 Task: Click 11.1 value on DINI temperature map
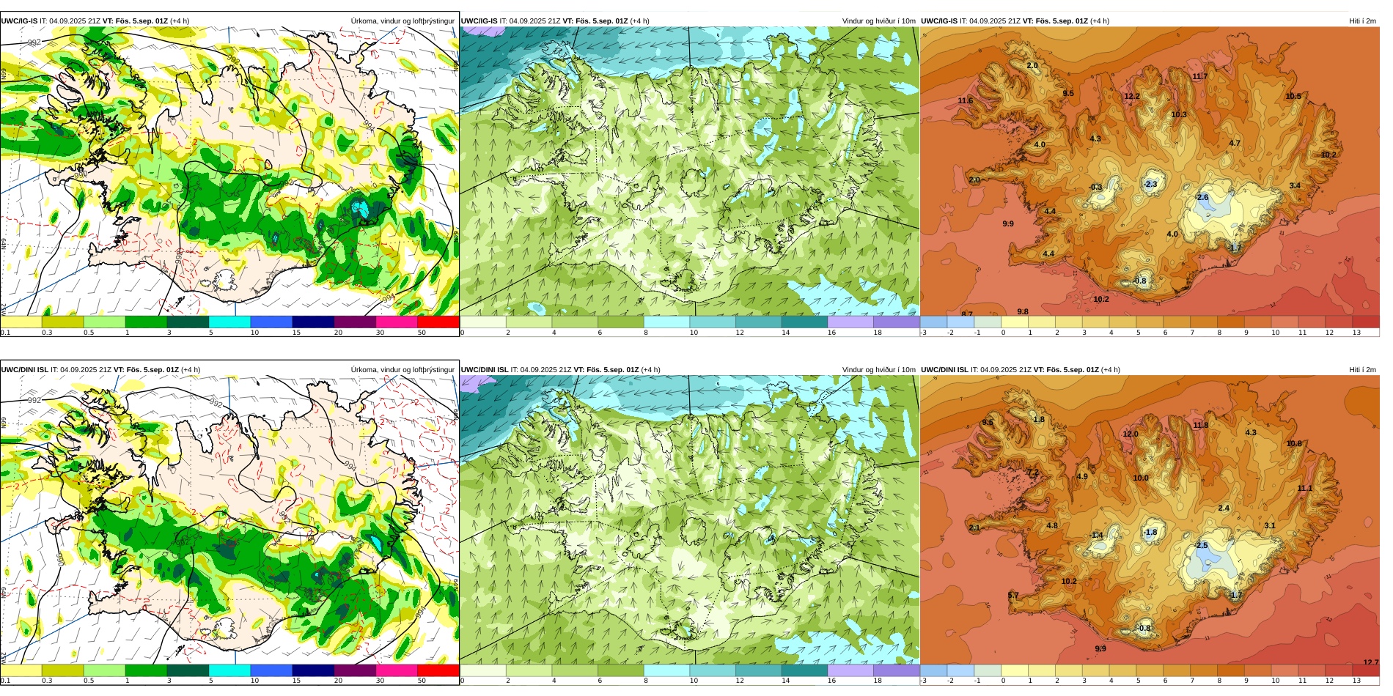(1304, 489)
